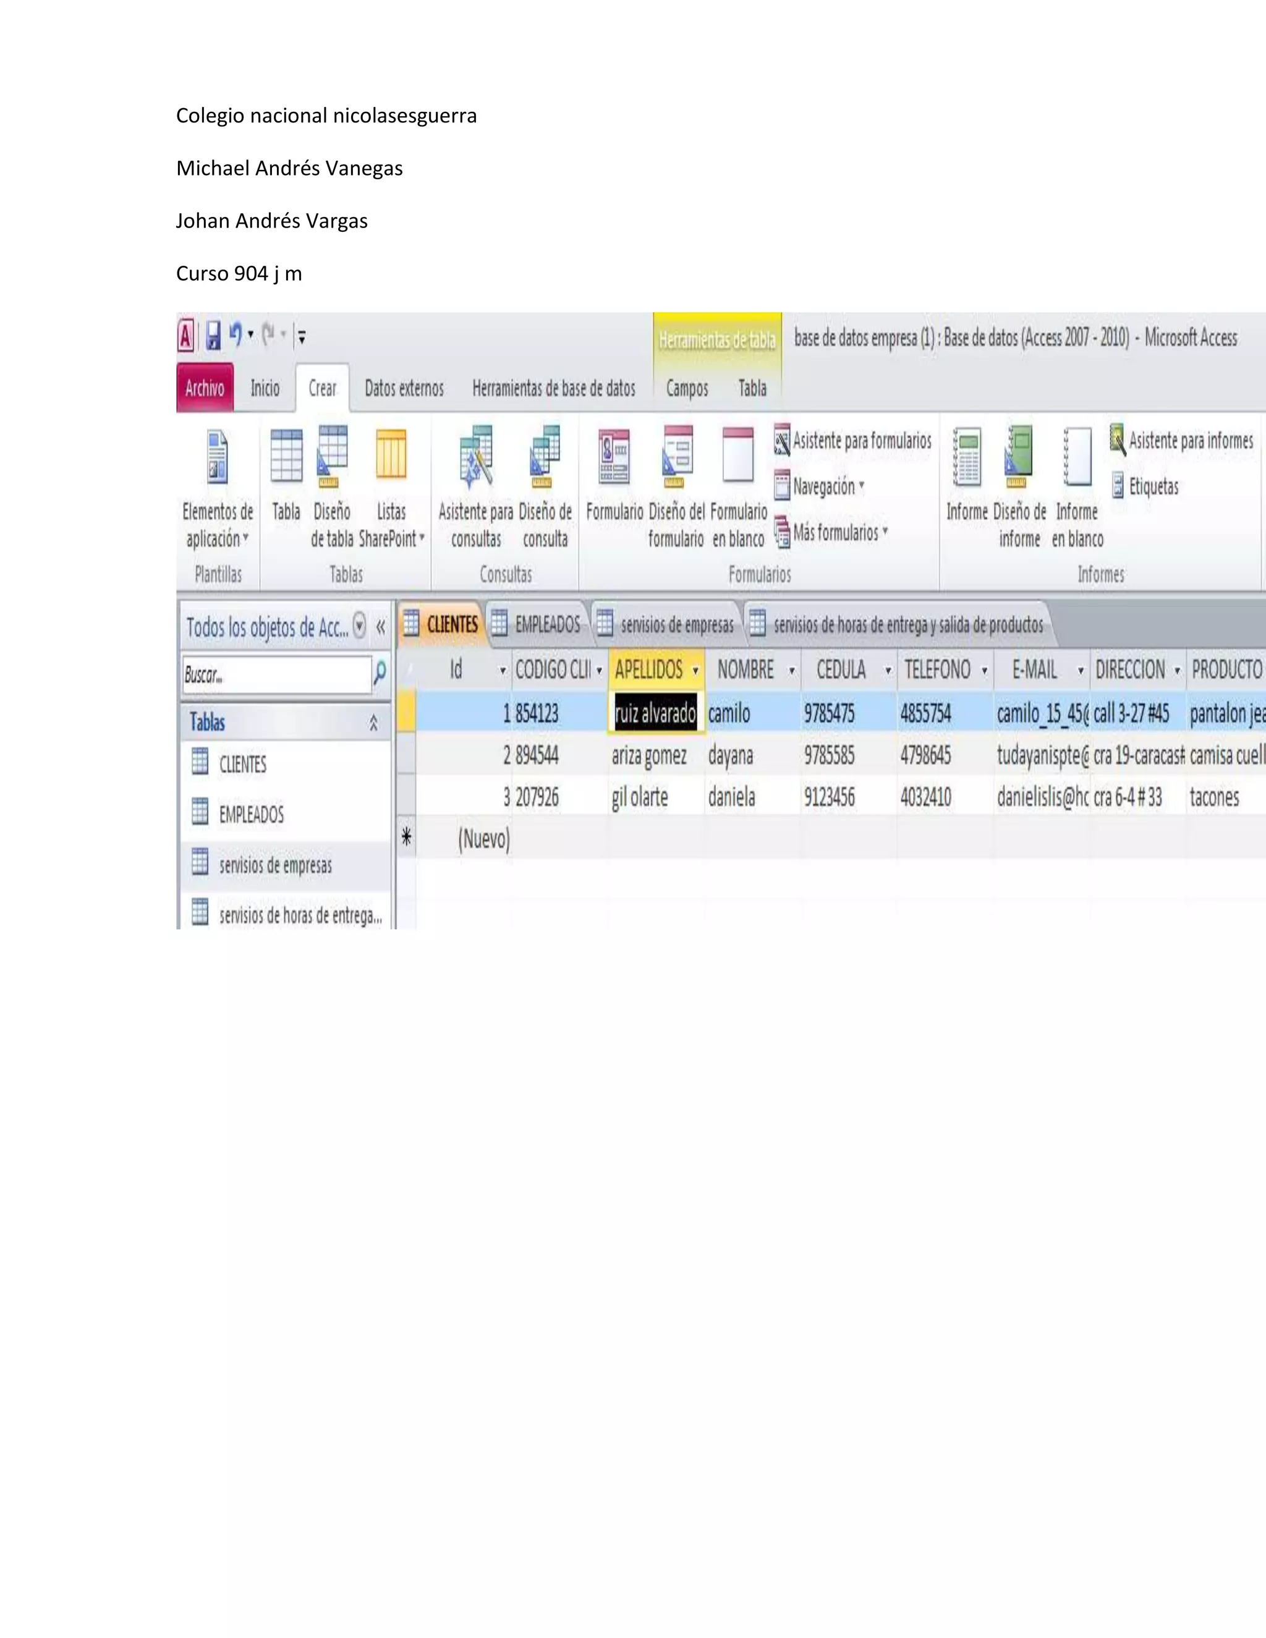Switch to the Datos externos ribbon tab

point(404,389)
